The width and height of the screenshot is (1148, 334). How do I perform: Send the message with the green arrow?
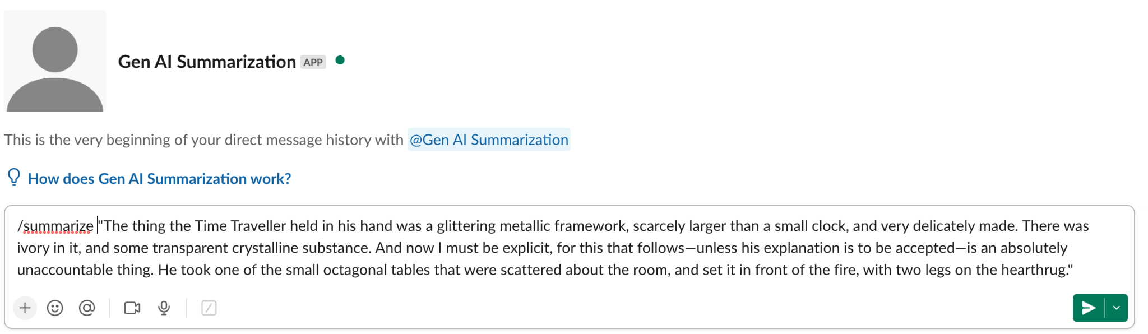pos(1088,308)
